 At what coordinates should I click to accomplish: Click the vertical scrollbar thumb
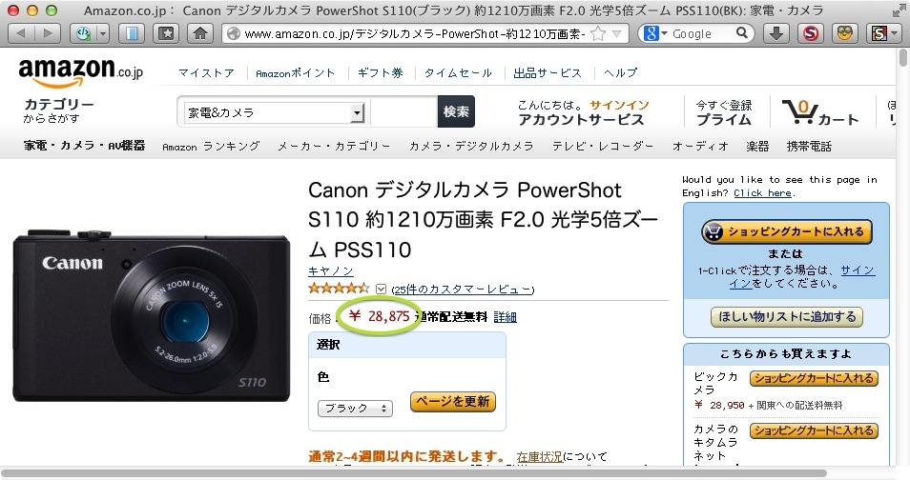[903, 58]
